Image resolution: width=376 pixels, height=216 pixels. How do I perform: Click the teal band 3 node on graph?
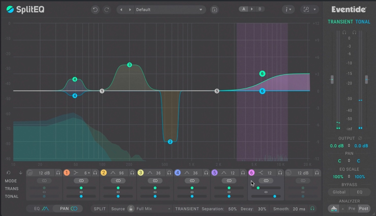click(x=130, y=65)
